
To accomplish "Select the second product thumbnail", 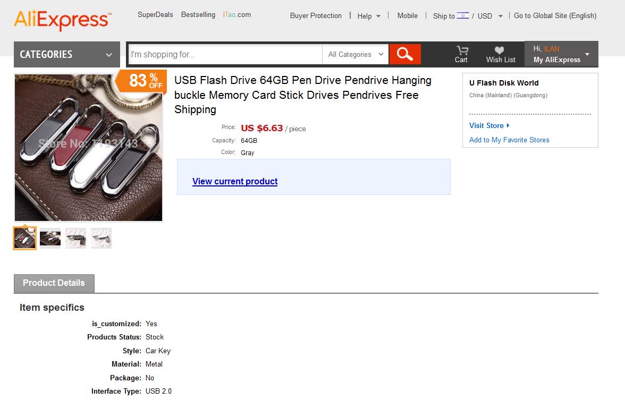I will [50, 239].
